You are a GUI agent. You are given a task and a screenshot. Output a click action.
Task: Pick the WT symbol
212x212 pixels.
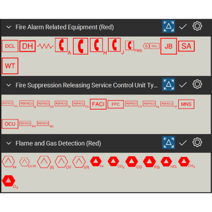(x=10, y=66)
